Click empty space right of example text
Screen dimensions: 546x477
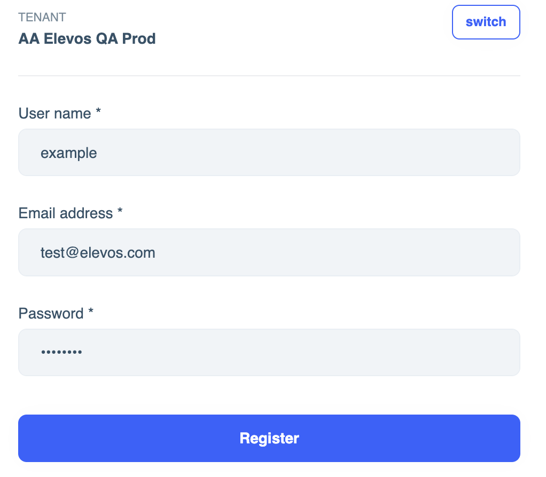point(321,153)
